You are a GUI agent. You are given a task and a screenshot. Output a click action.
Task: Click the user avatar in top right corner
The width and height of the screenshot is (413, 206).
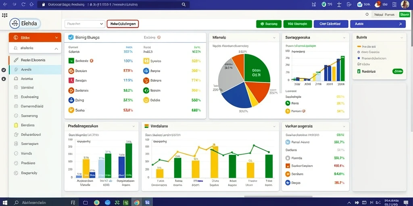pos(405,4)
